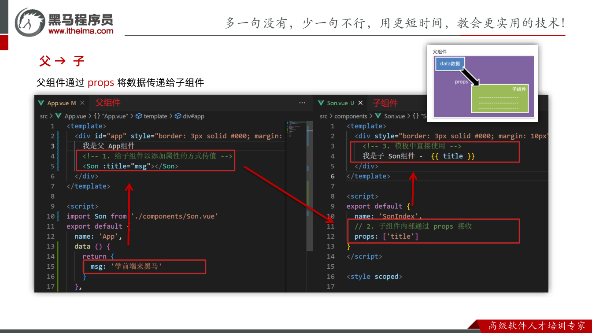Click the Vue icon in Son.vue breadcrumb
592x333 pixels.
379,116
